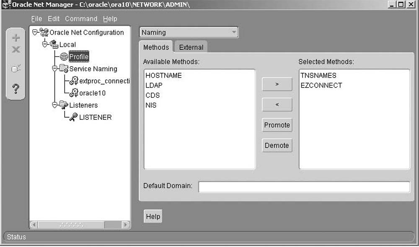Collapse the Local tree node
Screen dimensions: 419x247
45,44
